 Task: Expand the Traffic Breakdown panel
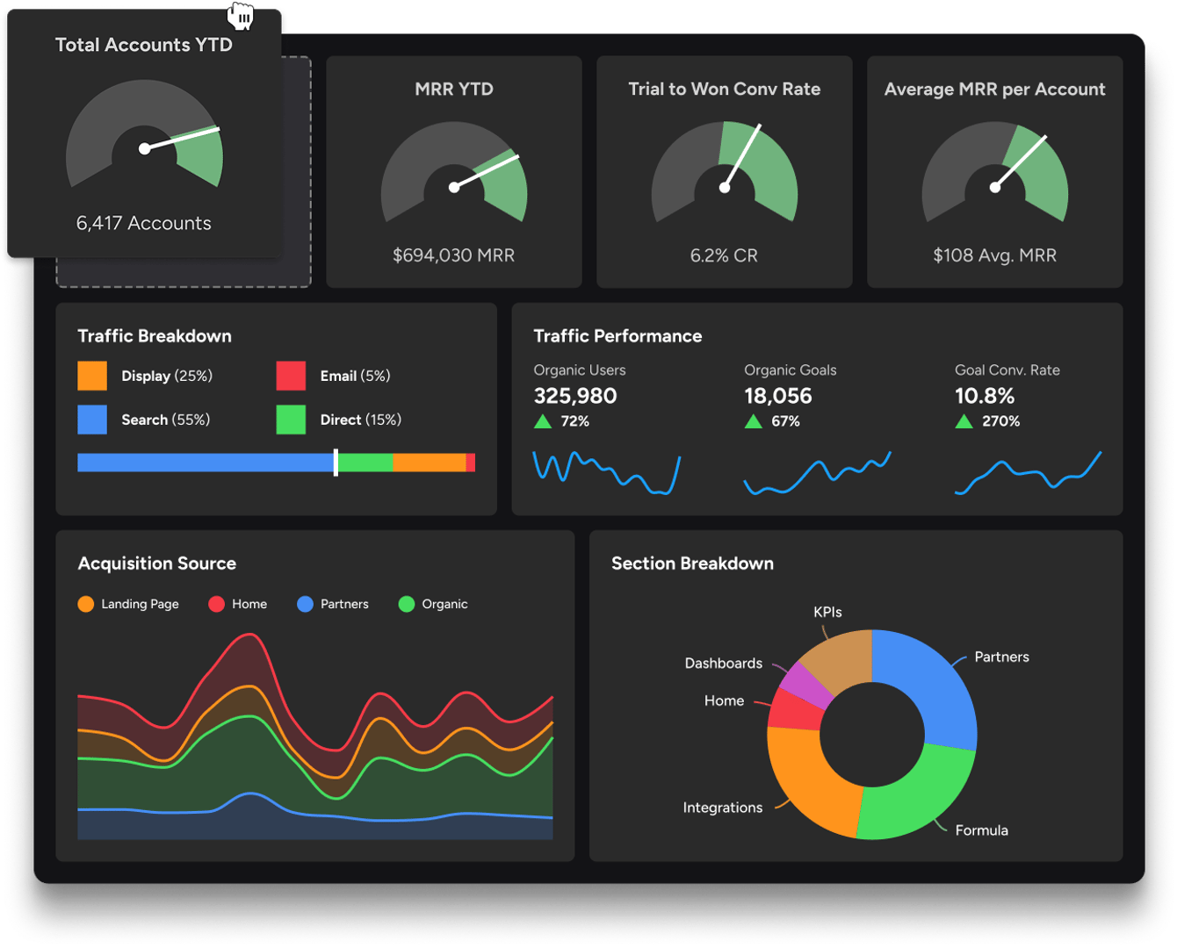coord(155,336)
